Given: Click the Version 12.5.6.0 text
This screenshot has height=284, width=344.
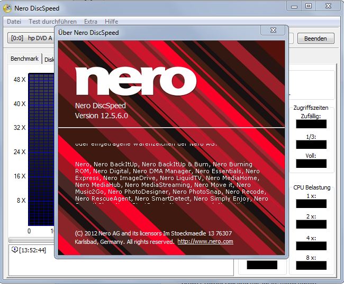Looking at the screenshot, I should (x=102, y=115).
